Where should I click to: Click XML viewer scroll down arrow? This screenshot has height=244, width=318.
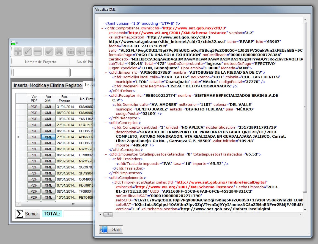tap(305, 210)
